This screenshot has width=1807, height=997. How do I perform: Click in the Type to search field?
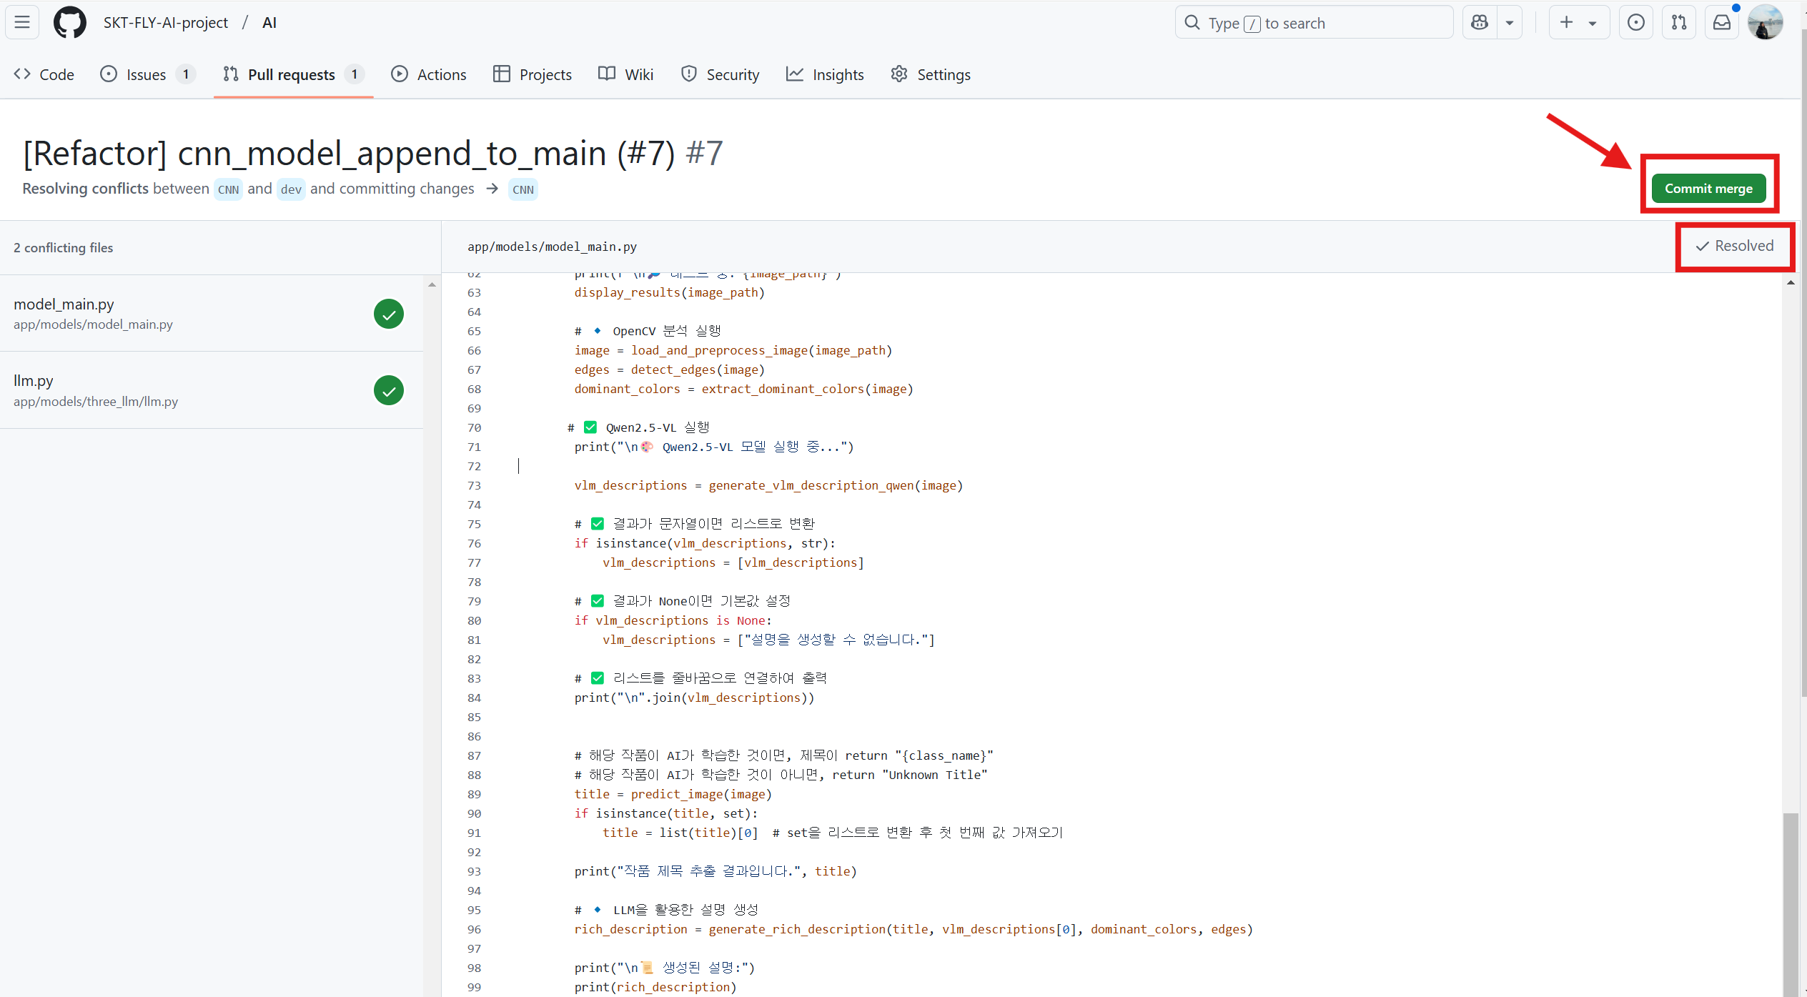pos(1314,23)
